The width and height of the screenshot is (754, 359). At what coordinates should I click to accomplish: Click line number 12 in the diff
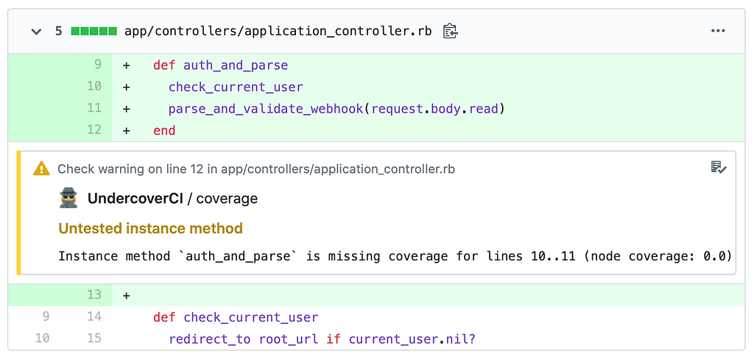click(94, 130)
